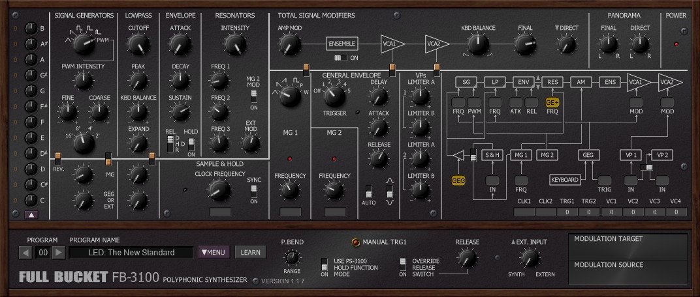The height and width of the screenshot is (297, 700).
Task: Click the yellow GEG patch box
Action: tap(458, 179)
